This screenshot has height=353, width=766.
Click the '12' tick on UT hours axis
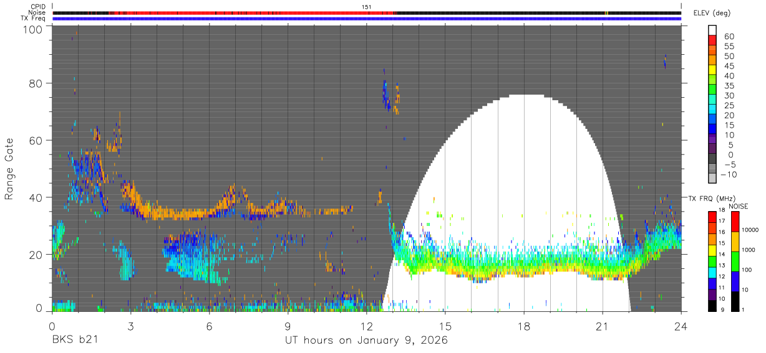click(x=367, y=326)
